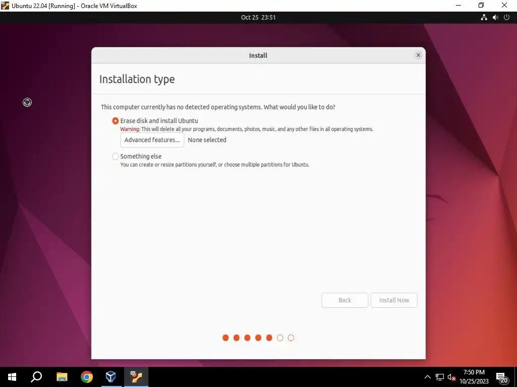Open Ubuntu power menu icon
Viewport: 517px width, 387px height.
coord(507,18)
